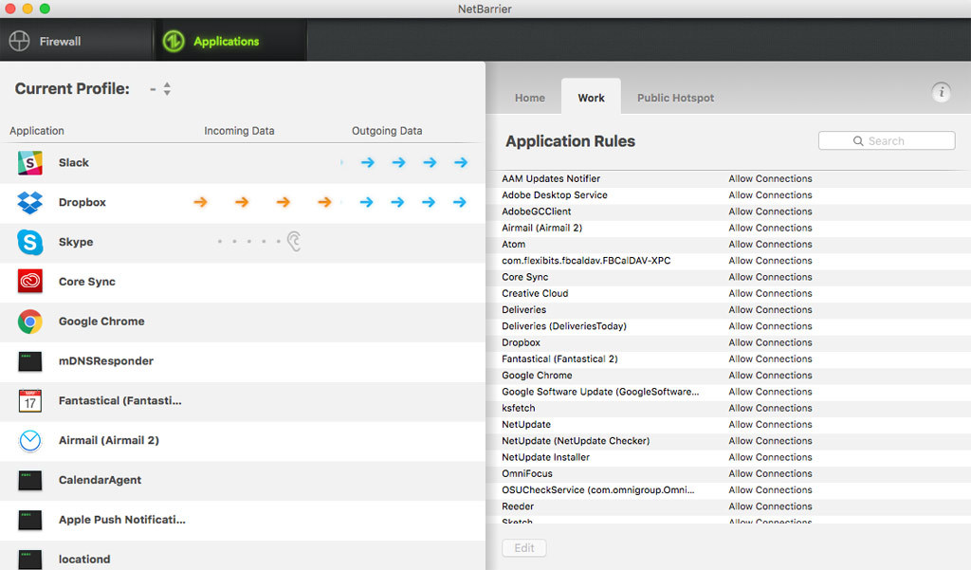Click the Incoming Data column header
Image resolution: width=971 pixels, height=570 pixels.
coord(239,131)
